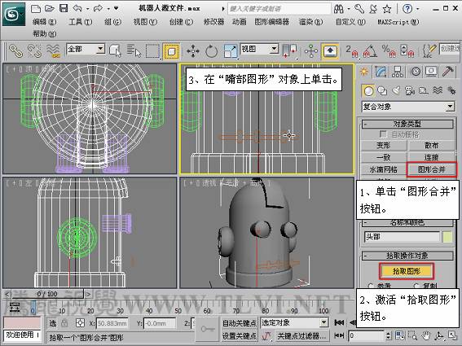The image size is (462, 346).
Task: Open the 帮助(H) menu
Action: (45, 34)
